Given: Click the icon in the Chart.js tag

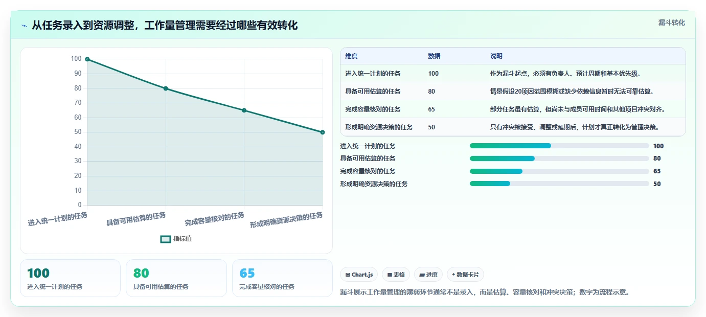Looking at the screenshot, I should (348, 275).
